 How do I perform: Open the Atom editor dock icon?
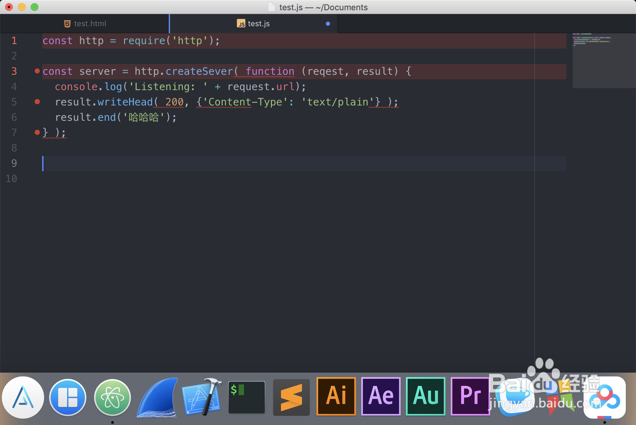click(112, 397)
